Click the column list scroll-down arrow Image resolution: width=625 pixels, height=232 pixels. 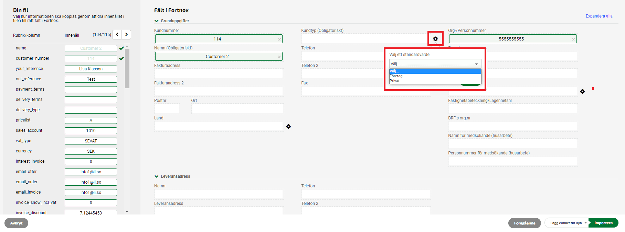pos(127,212)
